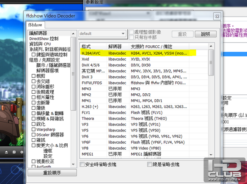This screenshot has height=184, width=247.
Task: Sort by the 解碼器 column header
Action: [x=118, y=47]
